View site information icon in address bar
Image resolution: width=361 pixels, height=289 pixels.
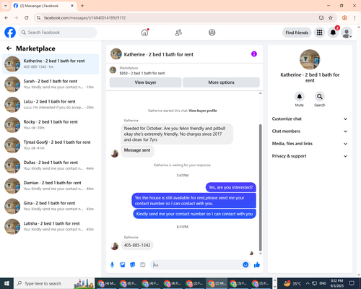[x=38, y=18]
